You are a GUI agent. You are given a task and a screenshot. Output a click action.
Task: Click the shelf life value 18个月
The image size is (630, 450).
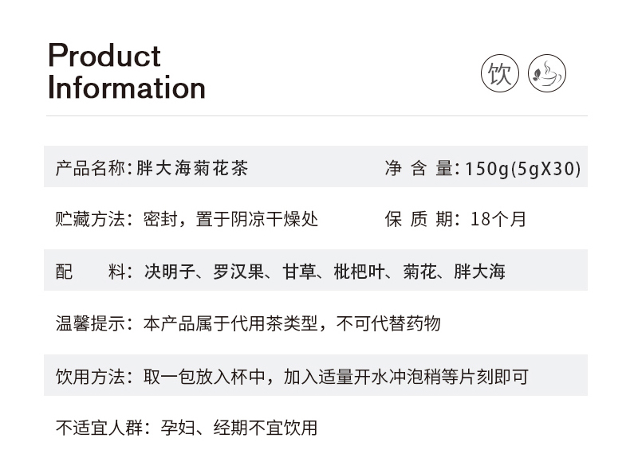[498, 219]
